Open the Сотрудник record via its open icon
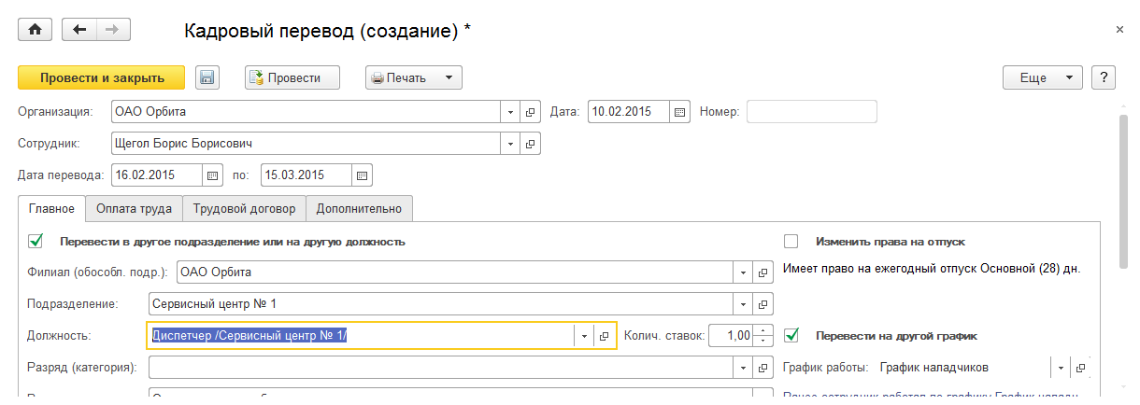This screenshot has width=1140, height=405. pos(531,144)
